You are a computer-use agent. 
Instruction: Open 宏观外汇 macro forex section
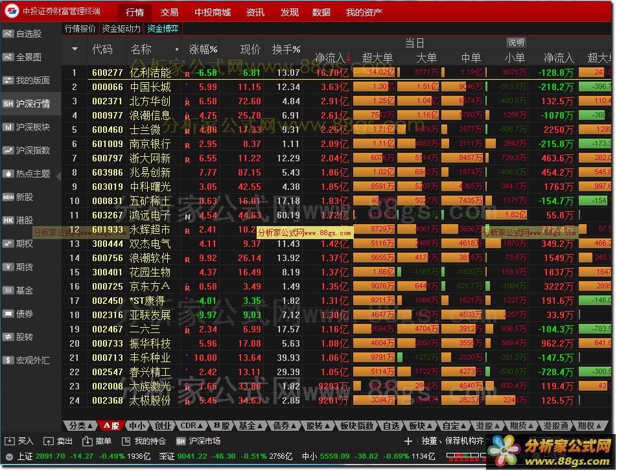[x=27, y=360]
